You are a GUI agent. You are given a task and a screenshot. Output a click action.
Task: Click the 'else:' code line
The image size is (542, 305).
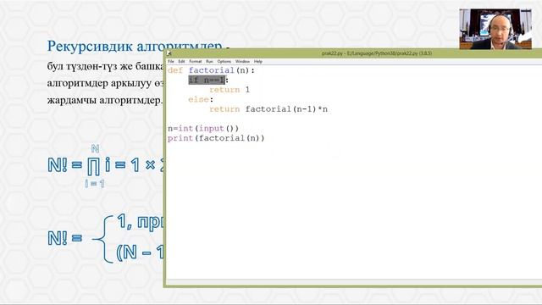pyautogui.click(x=201, y=100)
